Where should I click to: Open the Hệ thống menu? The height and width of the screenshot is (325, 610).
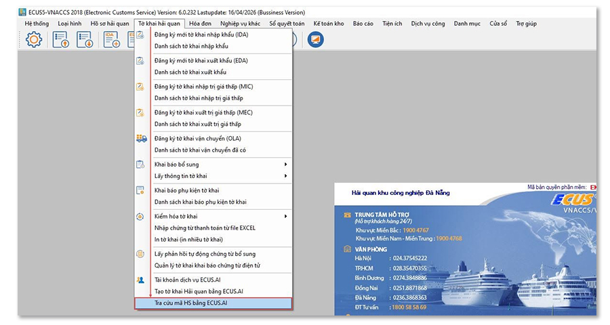37,24
